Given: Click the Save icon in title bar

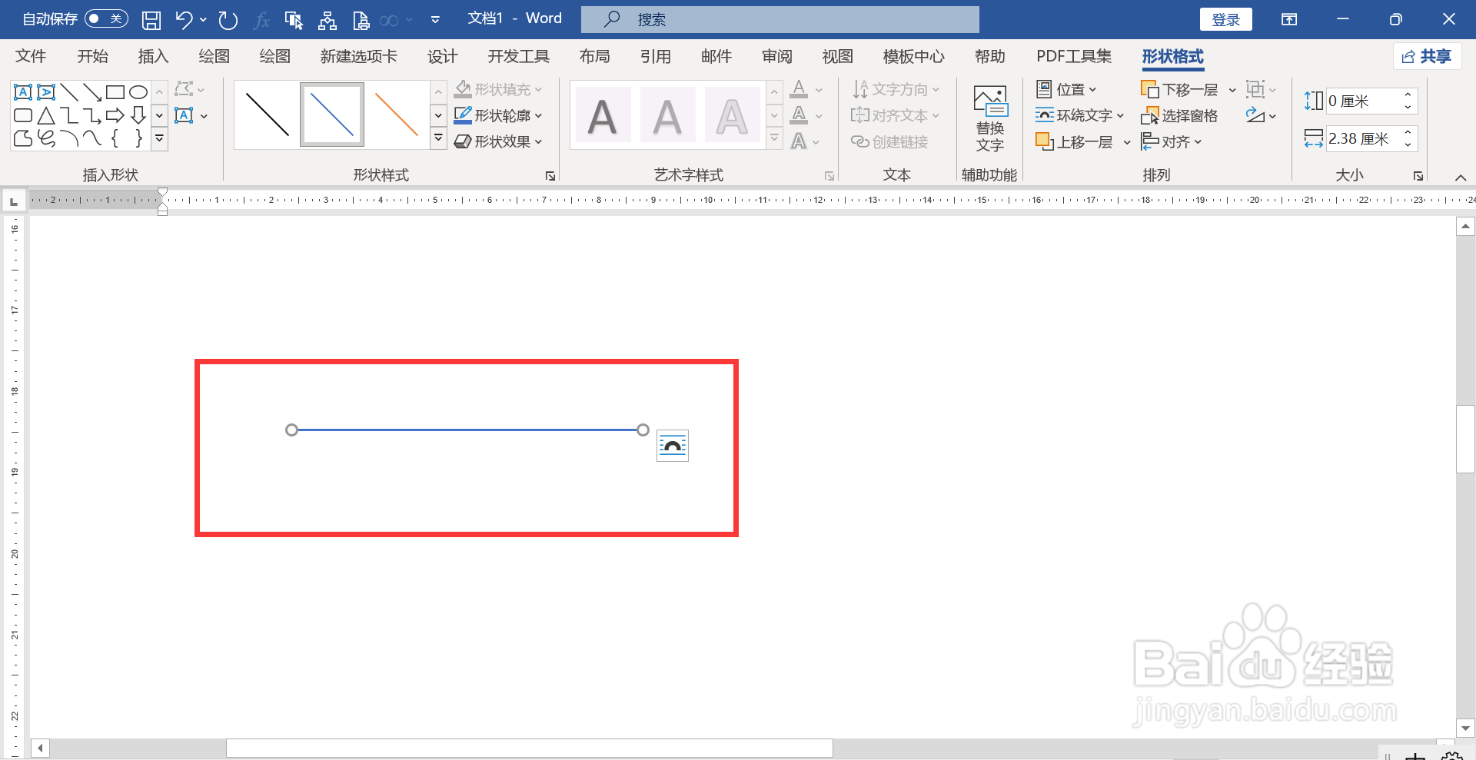Looking at the screenshot, I should (x=151, y=20).
